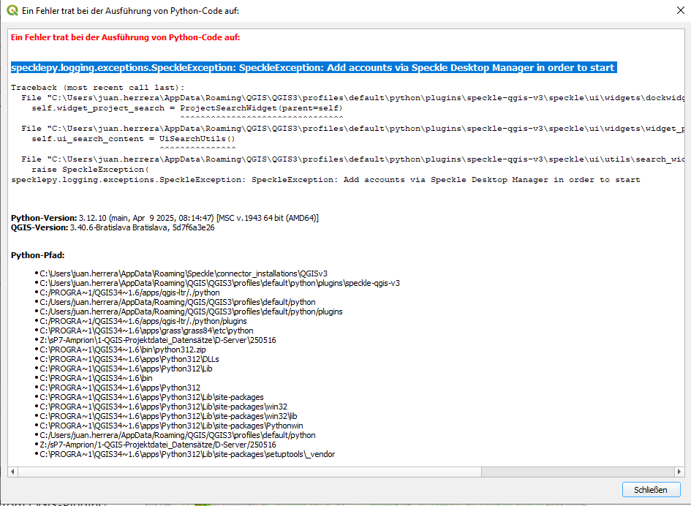
Task: Click the path ending in 'connector_installations\QGISv3'
Action: click(x=184, y=273)
